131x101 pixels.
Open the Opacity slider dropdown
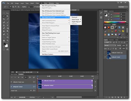click(x=127, y=45)
